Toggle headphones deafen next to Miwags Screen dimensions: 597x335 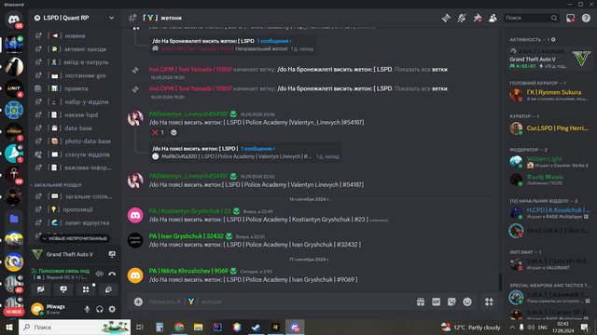click(x=100, y=309)
